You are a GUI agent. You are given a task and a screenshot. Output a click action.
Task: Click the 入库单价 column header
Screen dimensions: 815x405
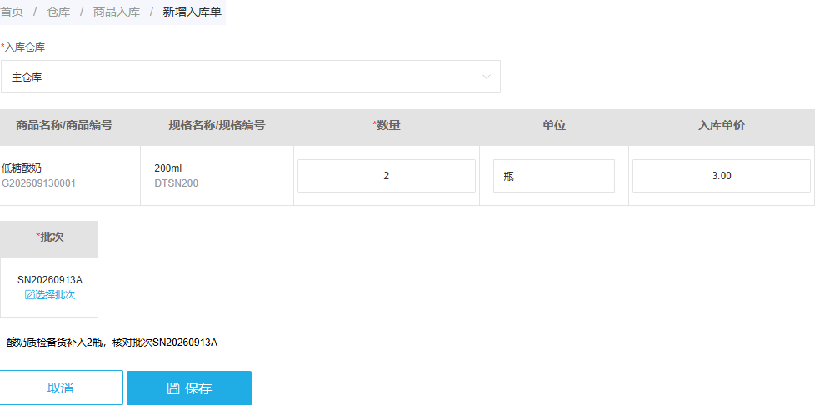coord(722,125)
